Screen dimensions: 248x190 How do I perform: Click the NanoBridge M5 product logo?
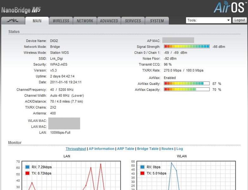(x=21, y=10)
